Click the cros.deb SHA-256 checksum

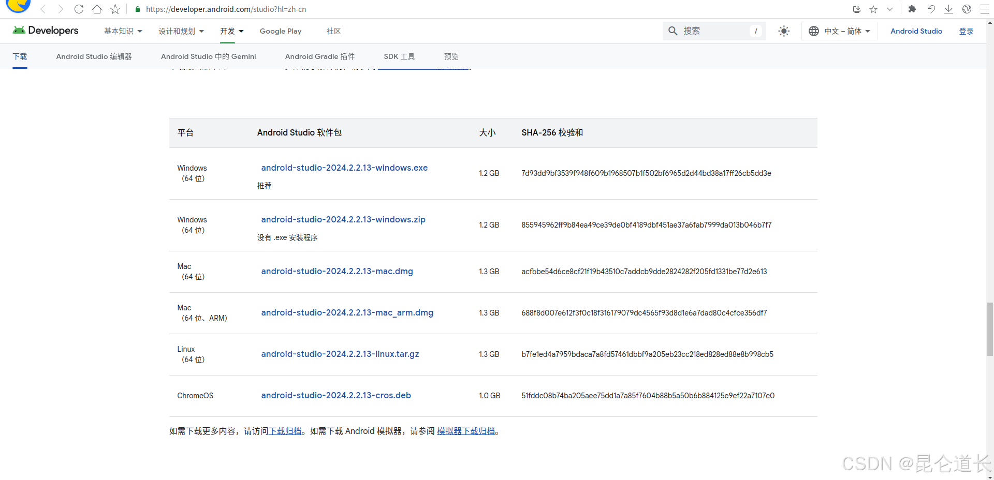tap(648, 396)
